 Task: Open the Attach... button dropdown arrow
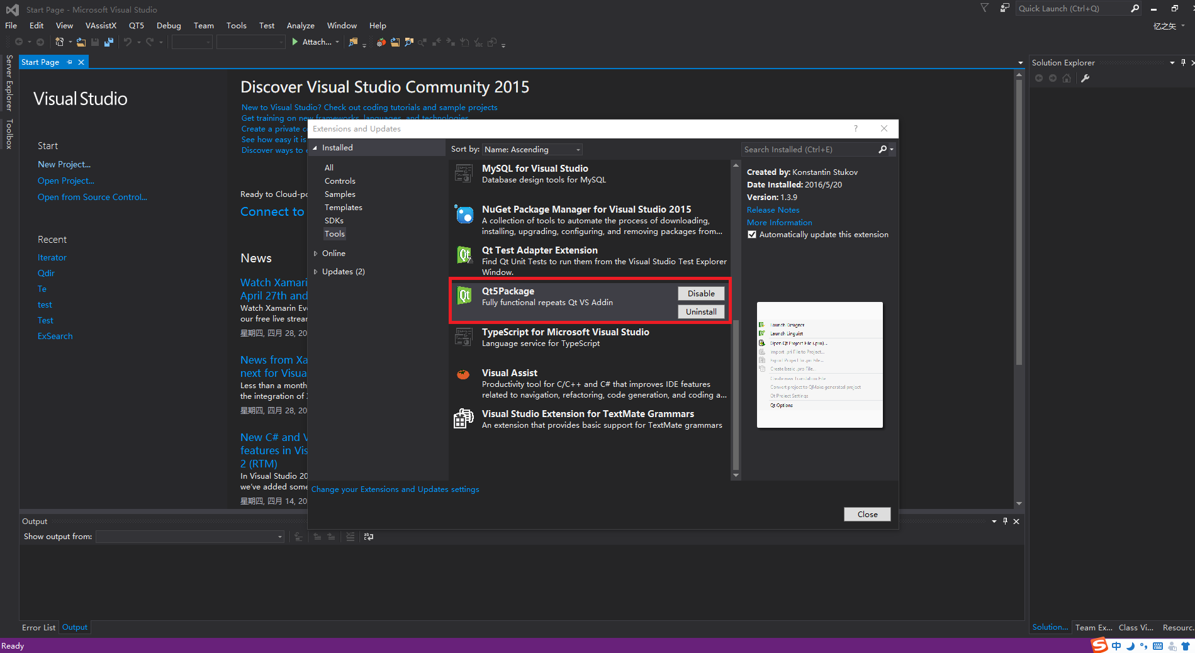pos(337,42)
